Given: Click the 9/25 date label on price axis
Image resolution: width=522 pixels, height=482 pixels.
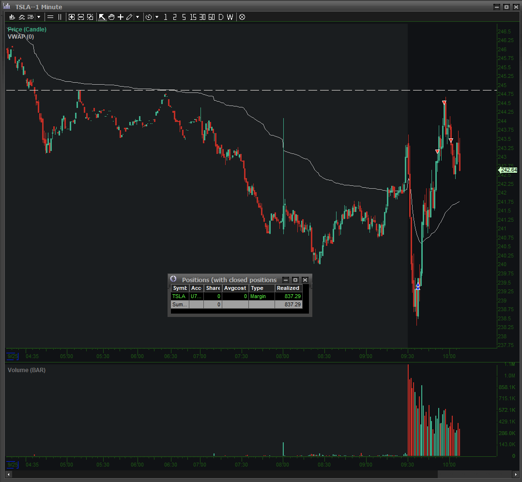Looking at the screenshot, I should pyautogui.click(x=13, y=356).
